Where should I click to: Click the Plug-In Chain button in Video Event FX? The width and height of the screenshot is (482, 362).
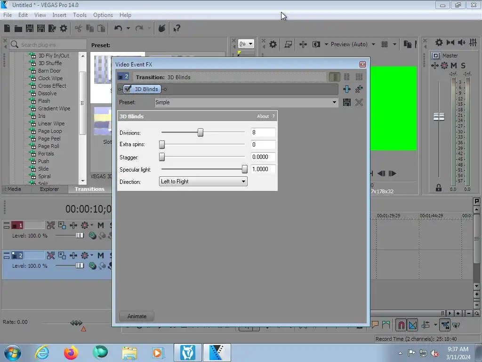[x=347, y=89]
